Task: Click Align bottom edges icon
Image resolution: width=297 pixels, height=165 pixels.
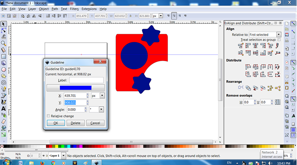Action: pos(263,53)
